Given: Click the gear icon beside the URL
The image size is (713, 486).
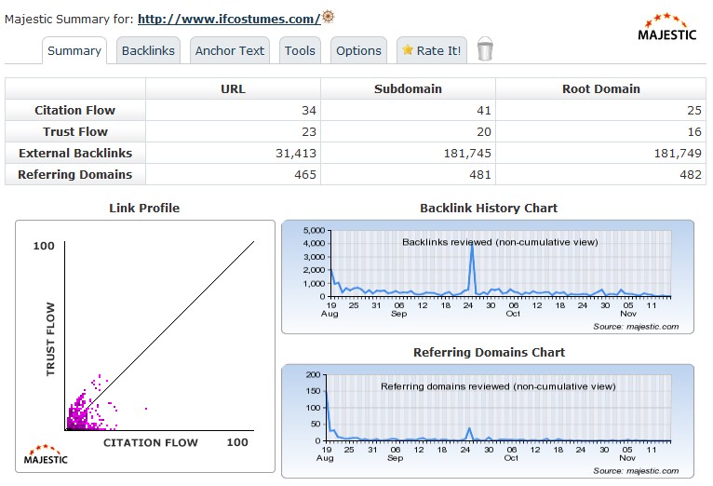Looking at the screenshot, I should pos(328,17).
